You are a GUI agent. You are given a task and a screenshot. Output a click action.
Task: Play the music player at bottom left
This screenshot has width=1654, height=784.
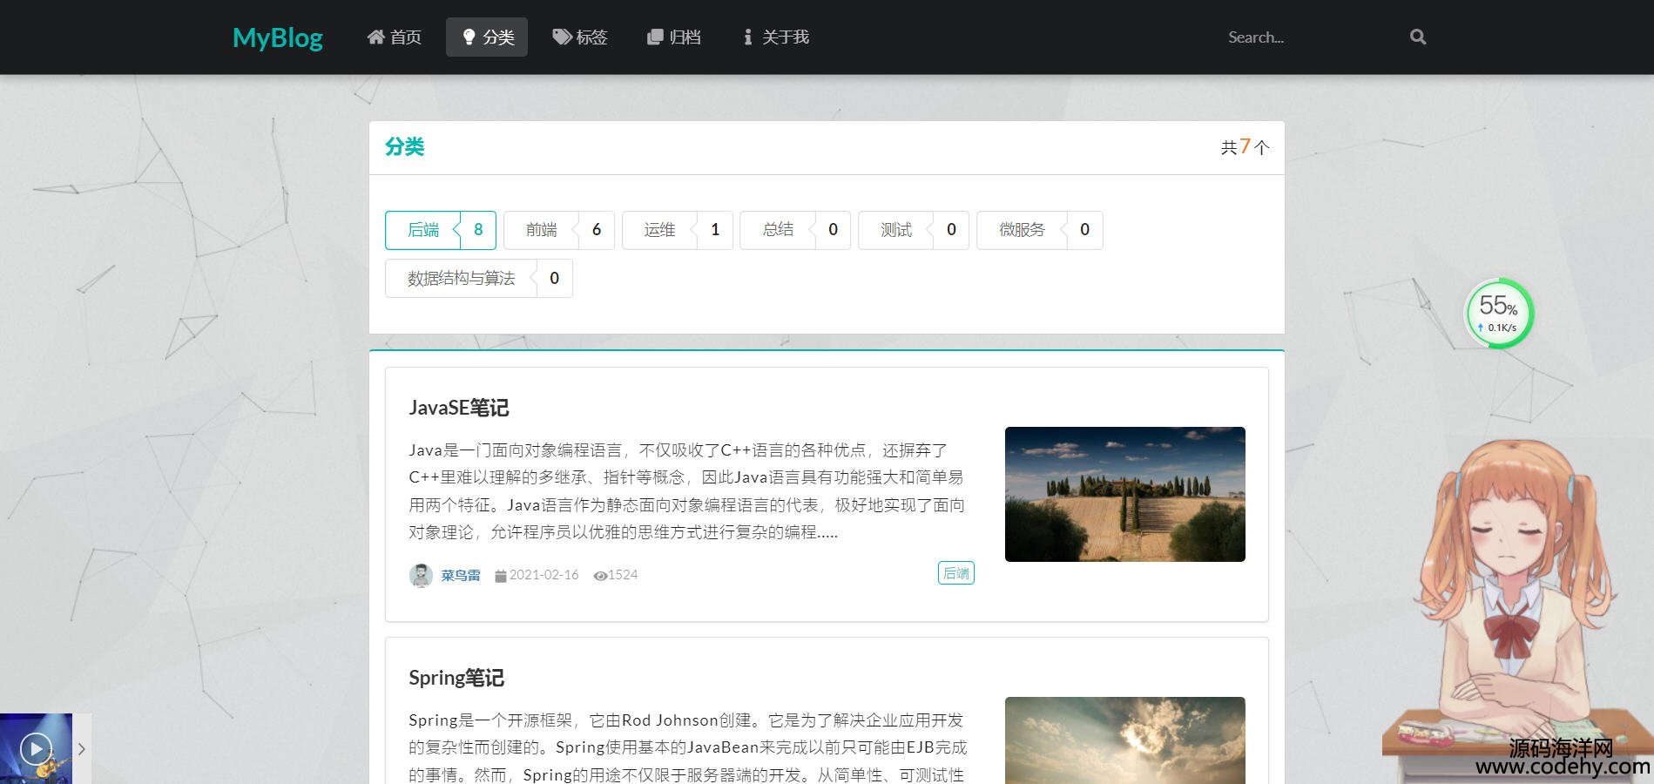[36, 748]
